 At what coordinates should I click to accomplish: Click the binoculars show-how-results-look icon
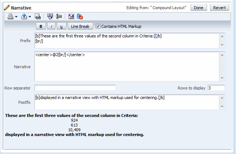tap(37, 16)
